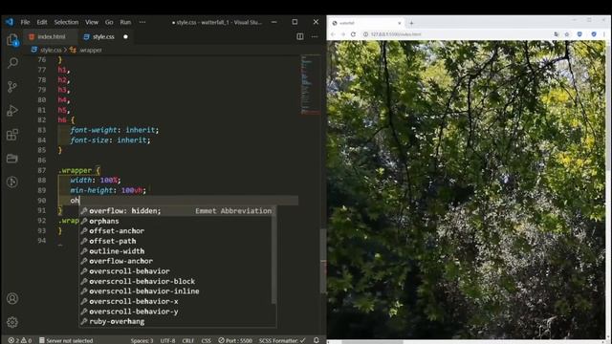The height and width of the screenshot is (344, 612).
Task: Select the 'ruby-overhang' suggestion
Action: (176, 321)
